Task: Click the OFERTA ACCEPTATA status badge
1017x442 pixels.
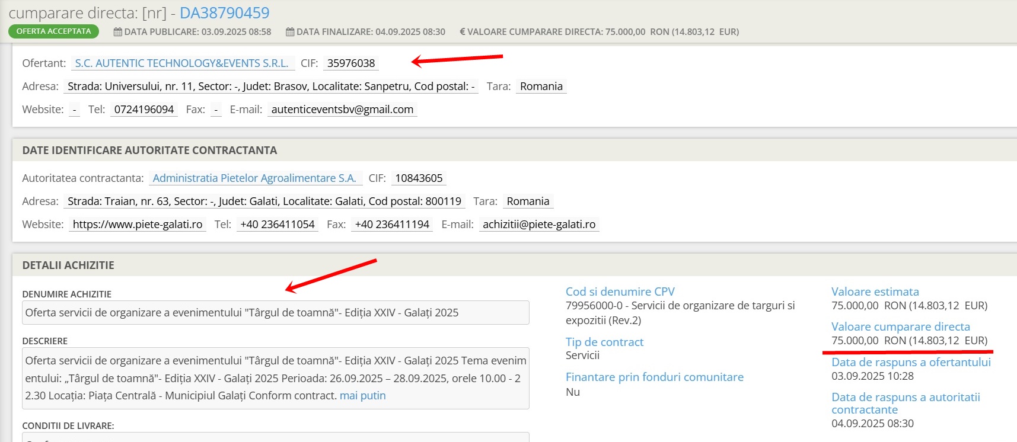Action: pyautogui.click(x=53, y=31)
